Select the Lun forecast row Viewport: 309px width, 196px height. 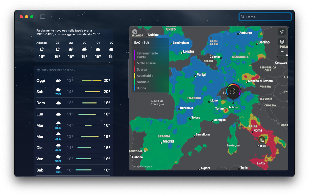[73, 114]
